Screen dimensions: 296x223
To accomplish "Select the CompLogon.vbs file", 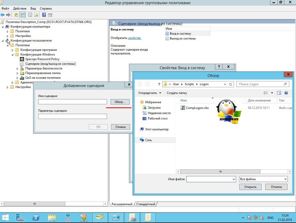I will click(x=197, y=108).
